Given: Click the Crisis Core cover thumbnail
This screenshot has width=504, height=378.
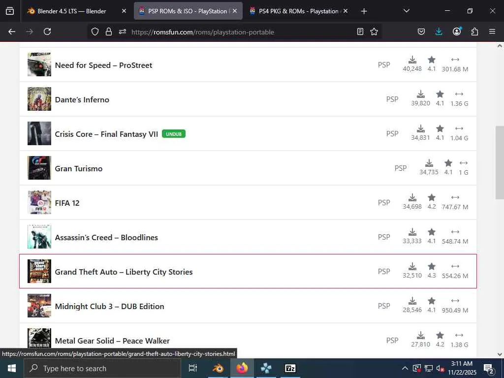Looking at the screenshot, I should pos(39,133).
